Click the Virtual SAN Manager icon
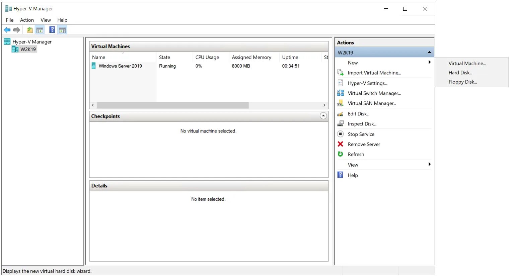The height and width of the screenshot is (280, 512). pos(340,103)
